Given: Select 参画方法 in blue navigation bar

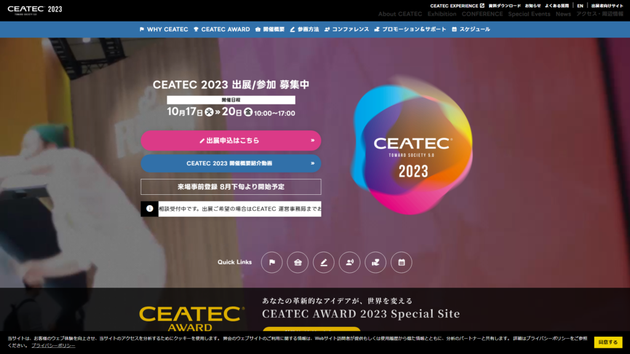Looking at the screenshot, I should click(305, 29).
